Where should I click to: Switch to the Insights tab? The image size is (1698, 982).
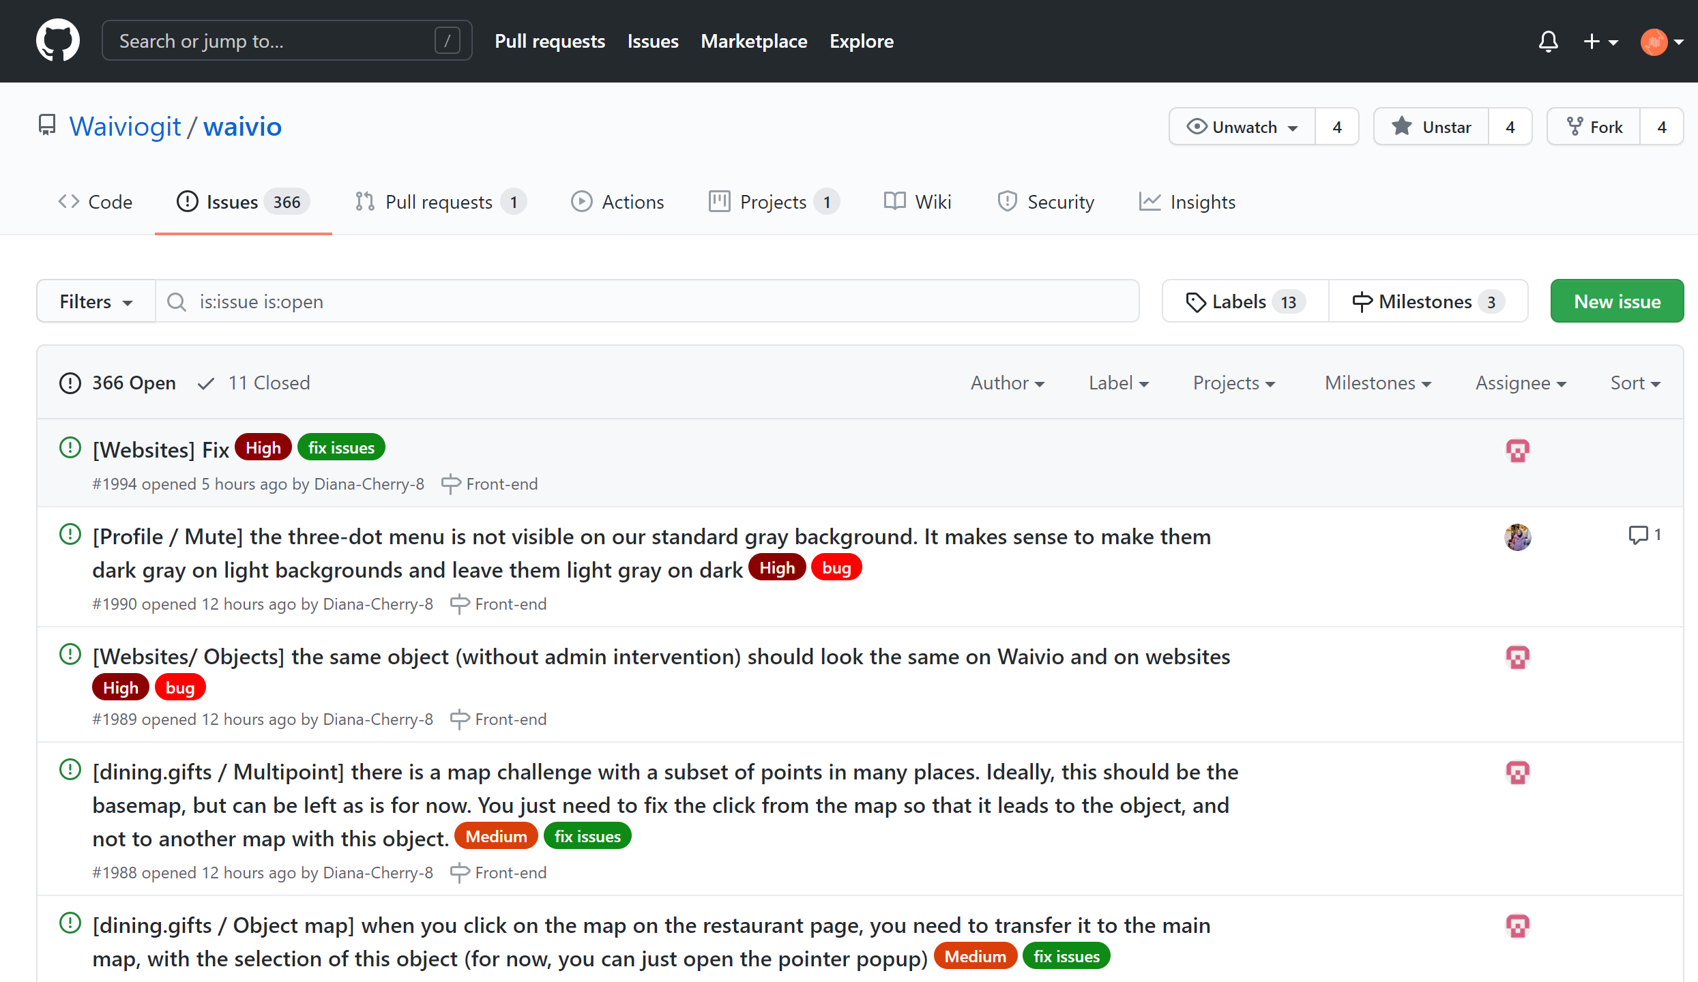click(1187, 202)
